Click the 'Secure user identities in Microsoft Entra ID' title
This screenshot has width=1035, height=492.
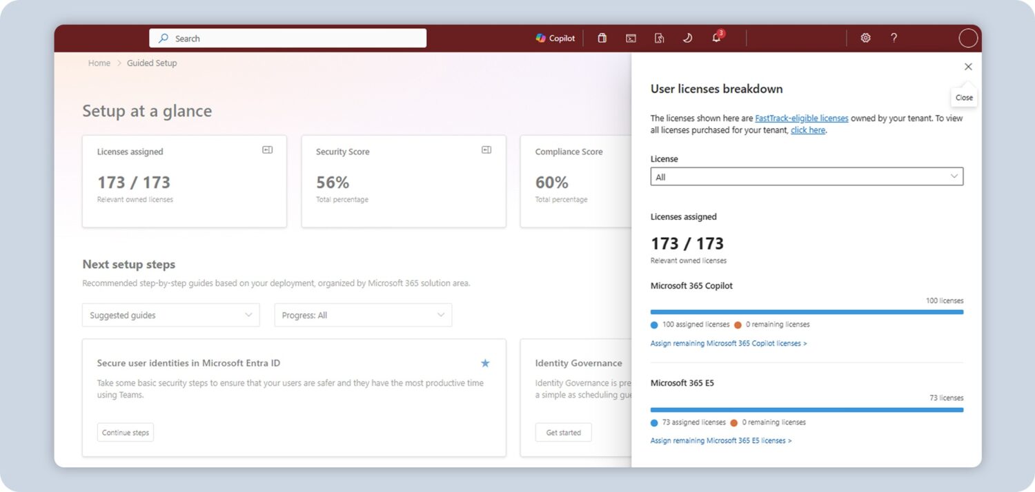[188, 363]
